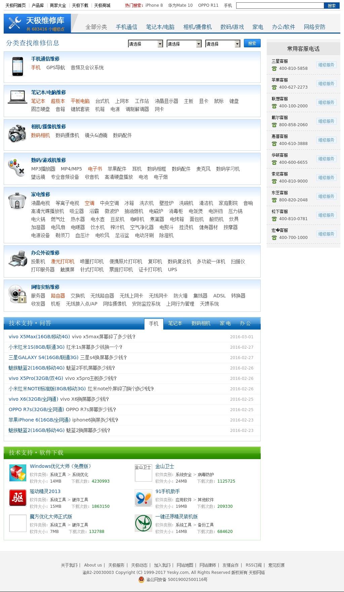Click the phone icon beside 800-858-2060

point(274,125)
